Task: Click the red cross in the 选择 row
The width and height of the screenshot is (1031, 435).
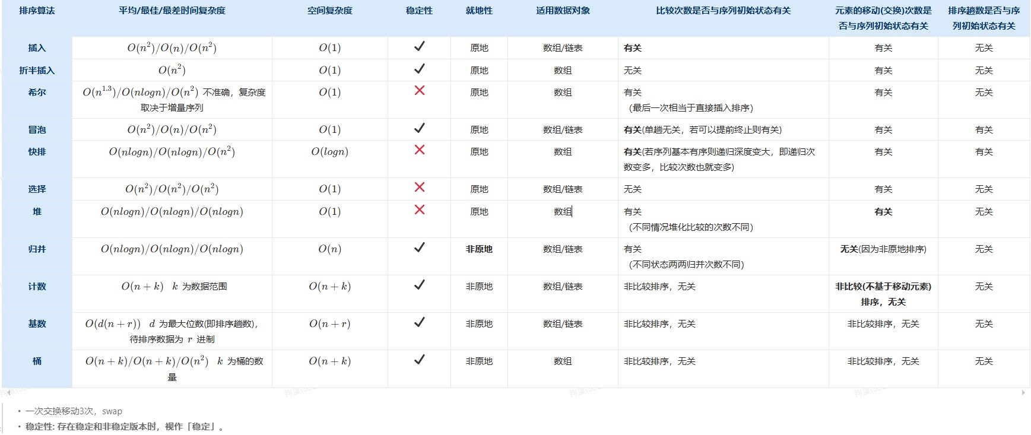Action: (419, 187)
